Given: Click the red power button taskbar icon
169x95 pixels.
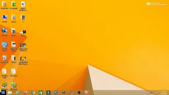Looking at the screenshot, I should pyautogui.click(x=87, y=93).
